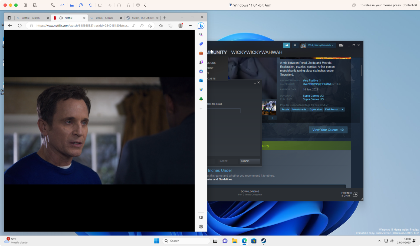
Task: Cancel the Steam install dialog
Action: 250,161
